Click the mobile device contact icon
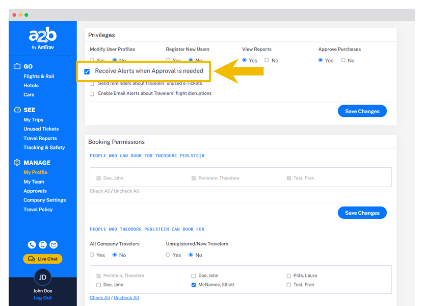Viewport: 424px width, 306px height. point(43,245)
